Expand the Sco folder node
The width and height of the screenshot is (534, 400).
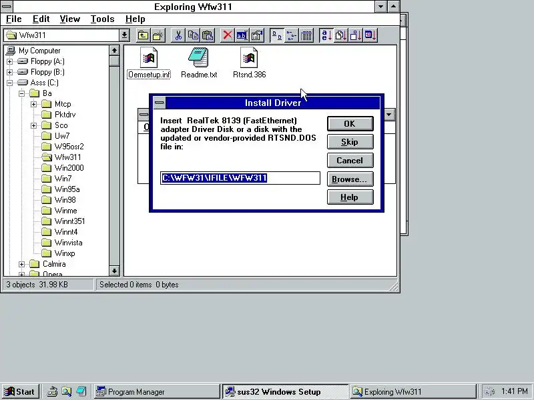pos(33,125)
